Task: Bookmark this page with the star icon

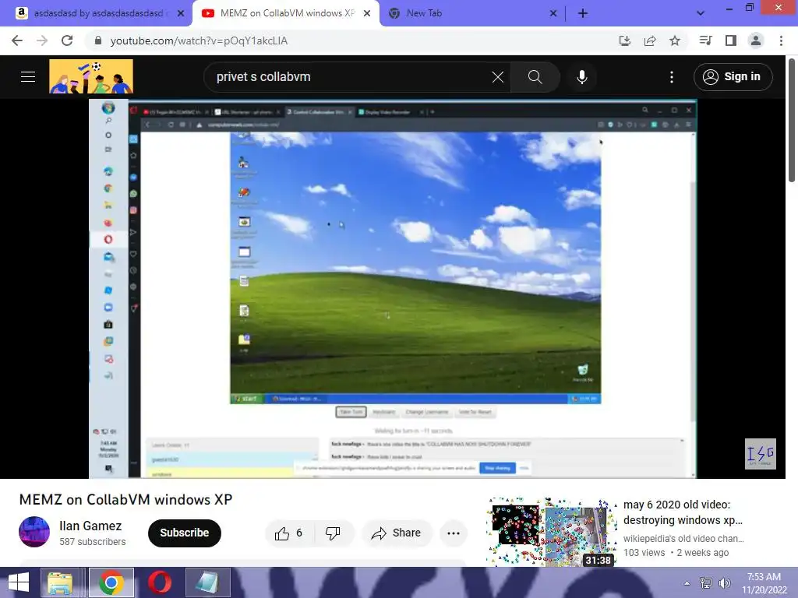Action: [x=675, y=40]
